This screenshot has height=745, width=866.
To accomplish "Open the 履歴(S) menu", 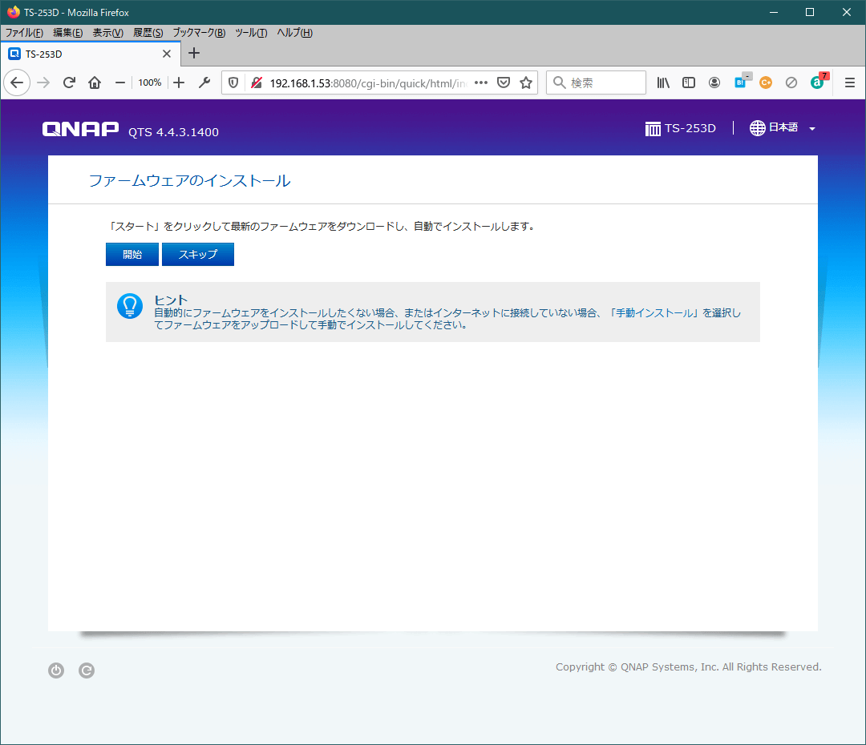I will (x=148, y=33).
